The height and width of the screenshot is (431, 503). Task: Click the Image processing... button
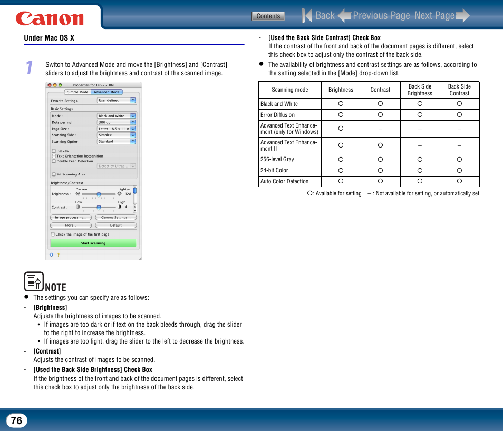coord(71,218)
